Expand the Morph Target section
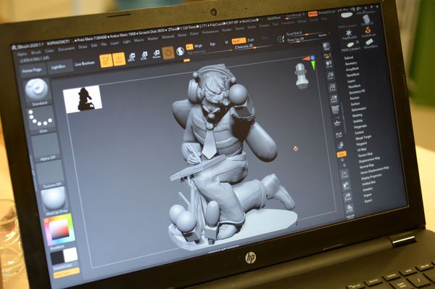 click(x=363, y=137)
